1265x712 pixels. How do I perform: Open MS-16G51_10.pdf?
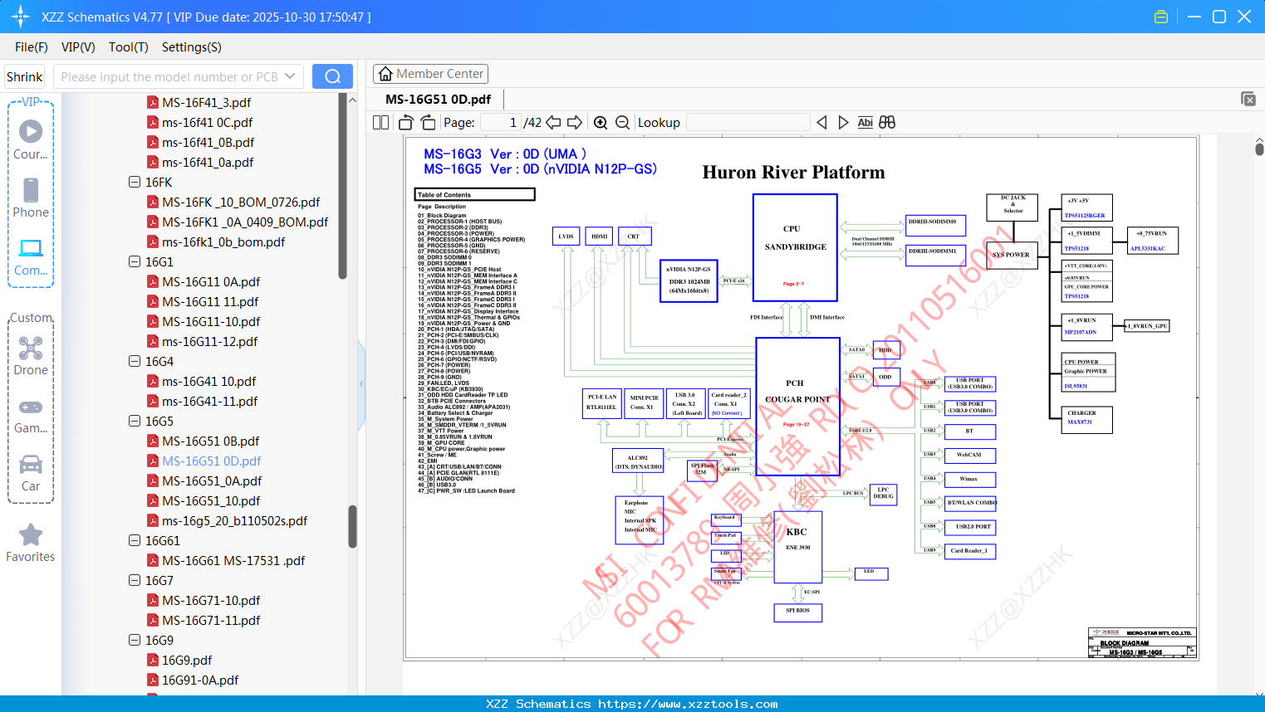(x=211, y=500)
